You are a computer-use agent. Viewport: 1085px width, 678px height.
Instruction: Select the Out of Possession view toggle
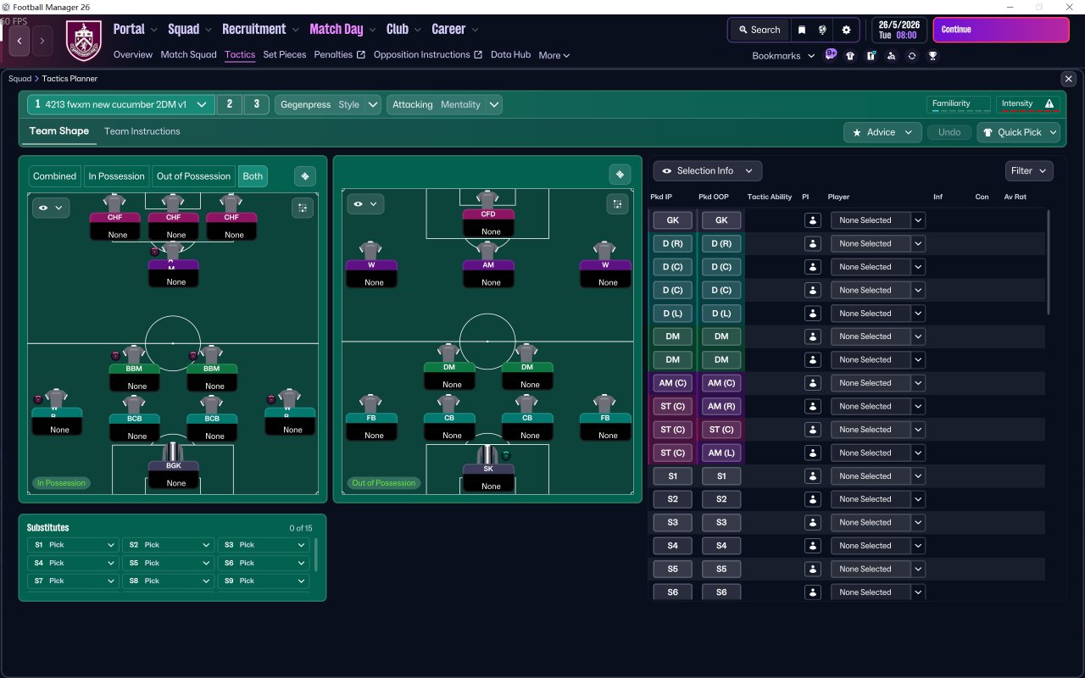[193, 176]
